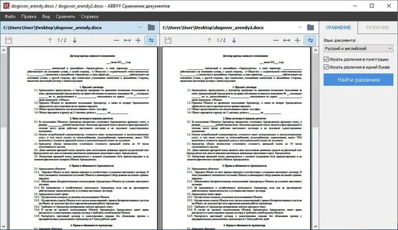
Task: Zoom in the right document
Action: click(x=297, y=40)
